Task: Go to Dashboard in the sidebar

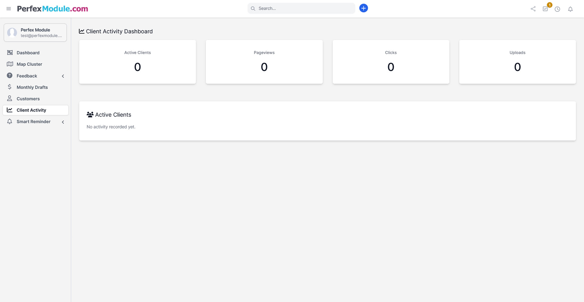Action: 28,53
